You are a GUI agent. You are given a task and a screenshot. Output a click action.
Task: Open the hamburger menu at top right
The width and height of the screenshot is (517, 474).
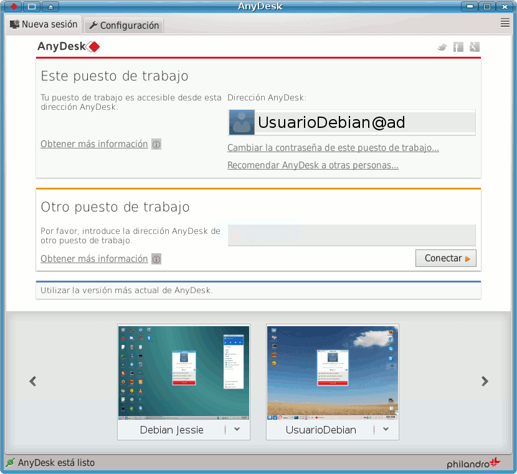[x=505, y=22]
